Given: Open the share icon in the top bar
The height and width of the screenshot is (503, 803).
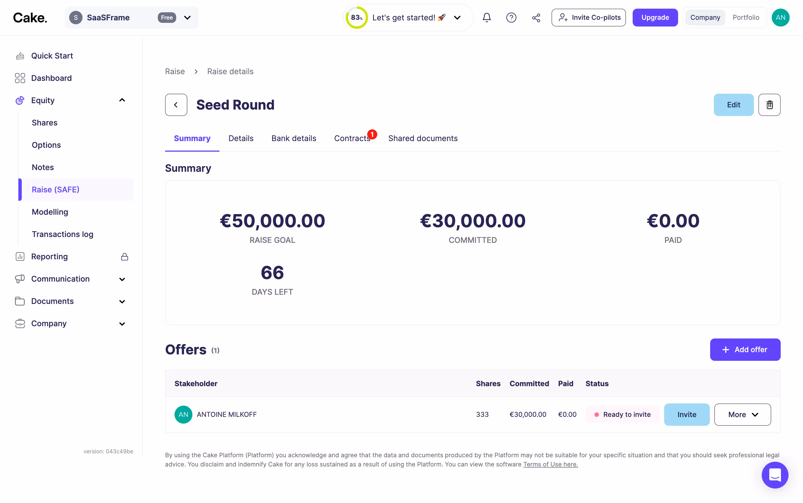Looking at the screenshot, I should [536, 17].
